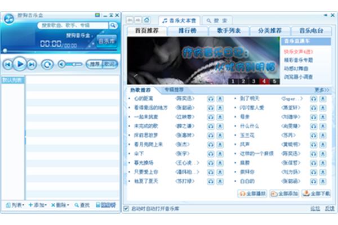Screen dimensions: 338x225
Task: Select the 专辑推荐 sub-tab
Action: pos(174,89)
